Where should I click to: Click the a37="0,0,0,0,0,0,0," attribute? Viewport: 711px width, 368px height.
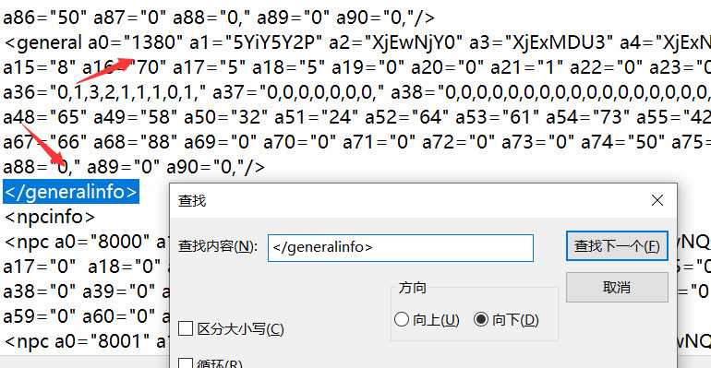point(298,92)
